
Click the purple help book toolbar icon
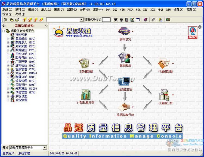146,20
